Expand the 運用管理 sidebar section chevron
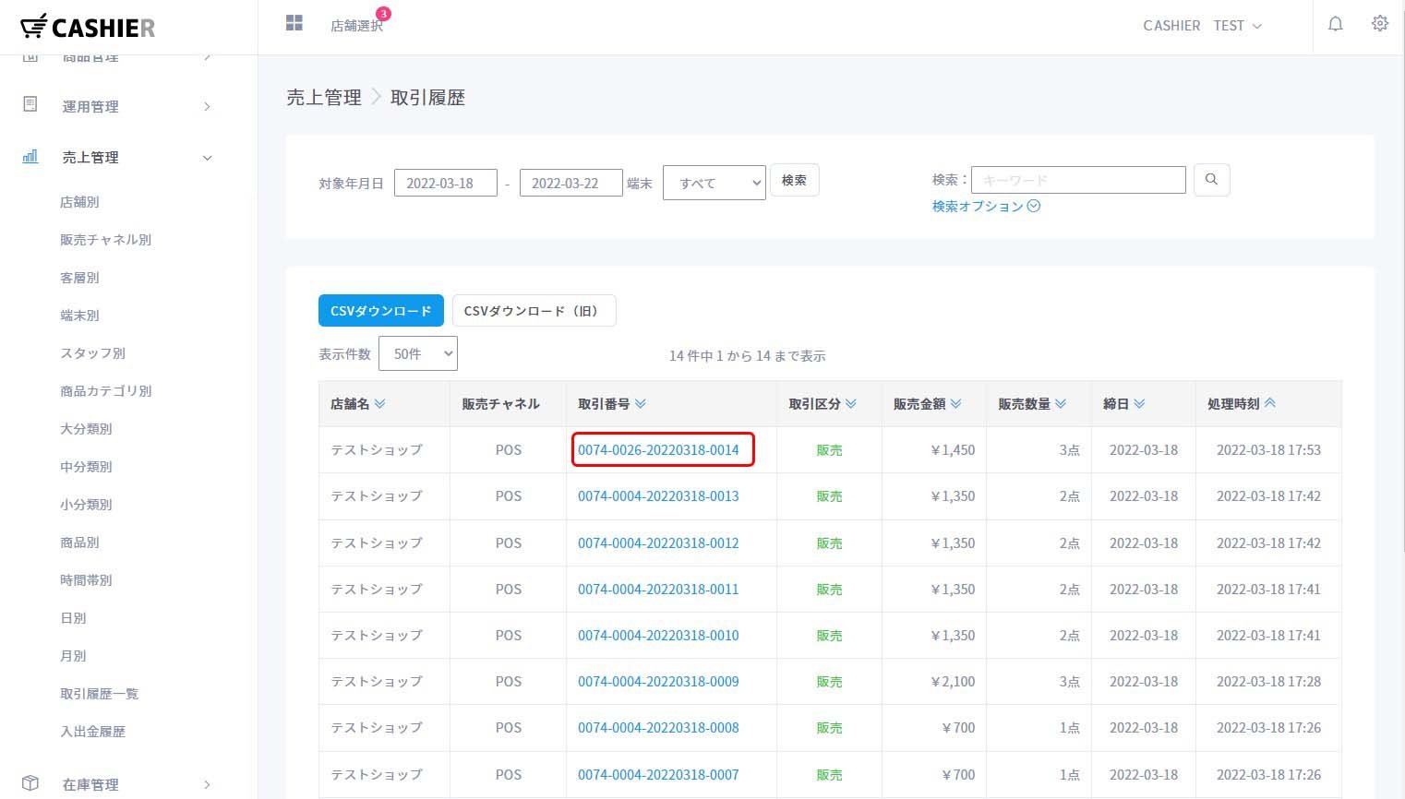 [207, 106]
